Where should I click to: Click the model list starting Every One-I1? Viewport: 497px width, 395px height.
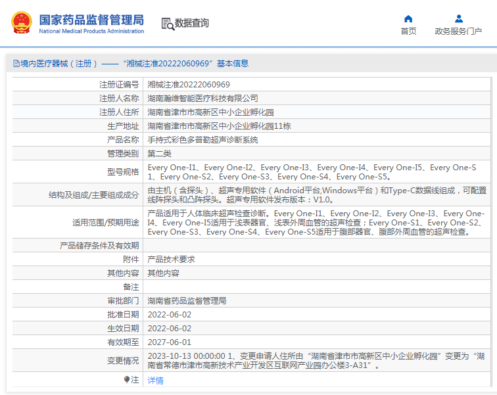coord(312,172)
